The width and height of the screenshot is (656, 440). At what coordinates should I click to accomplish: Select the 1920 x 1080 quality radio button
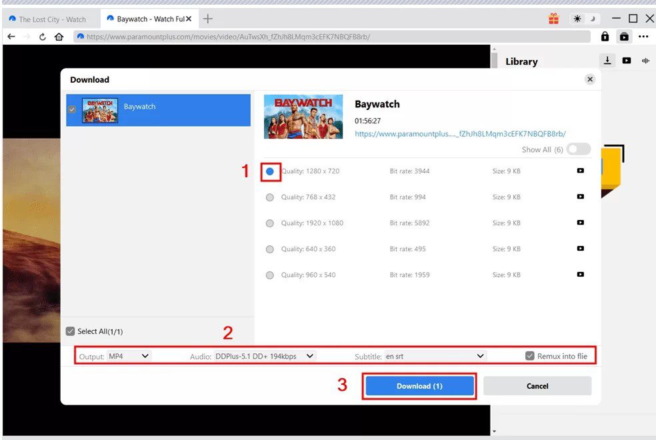270,223
